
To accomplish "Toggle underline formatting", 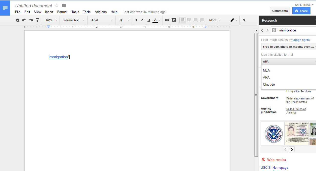I will coord(149,20).
